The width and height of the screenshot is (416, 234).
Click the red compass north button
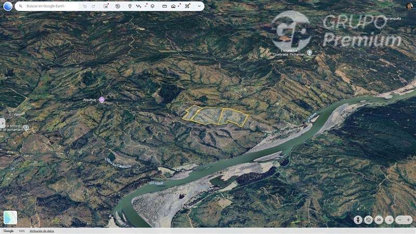389,220
